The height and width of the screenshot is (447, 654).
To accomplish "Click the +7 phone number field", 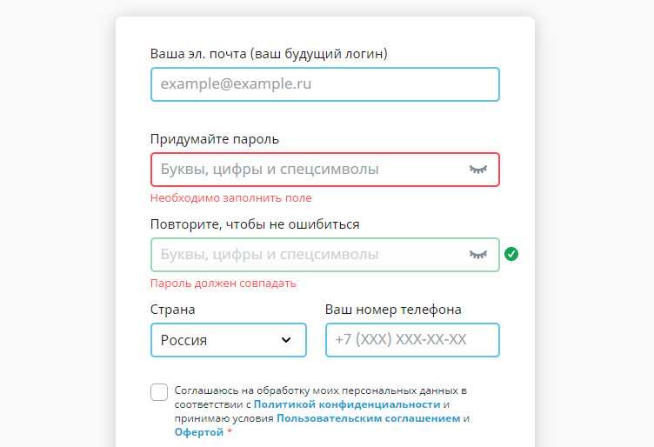I will 412,340.
